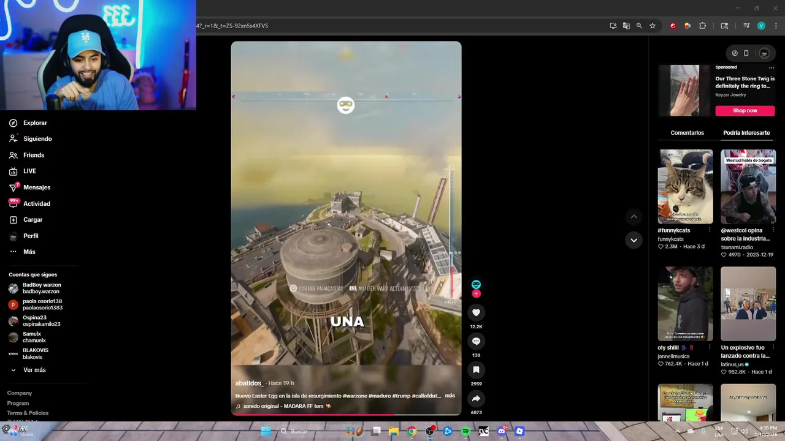Click the Program footer link

point(18,403)
